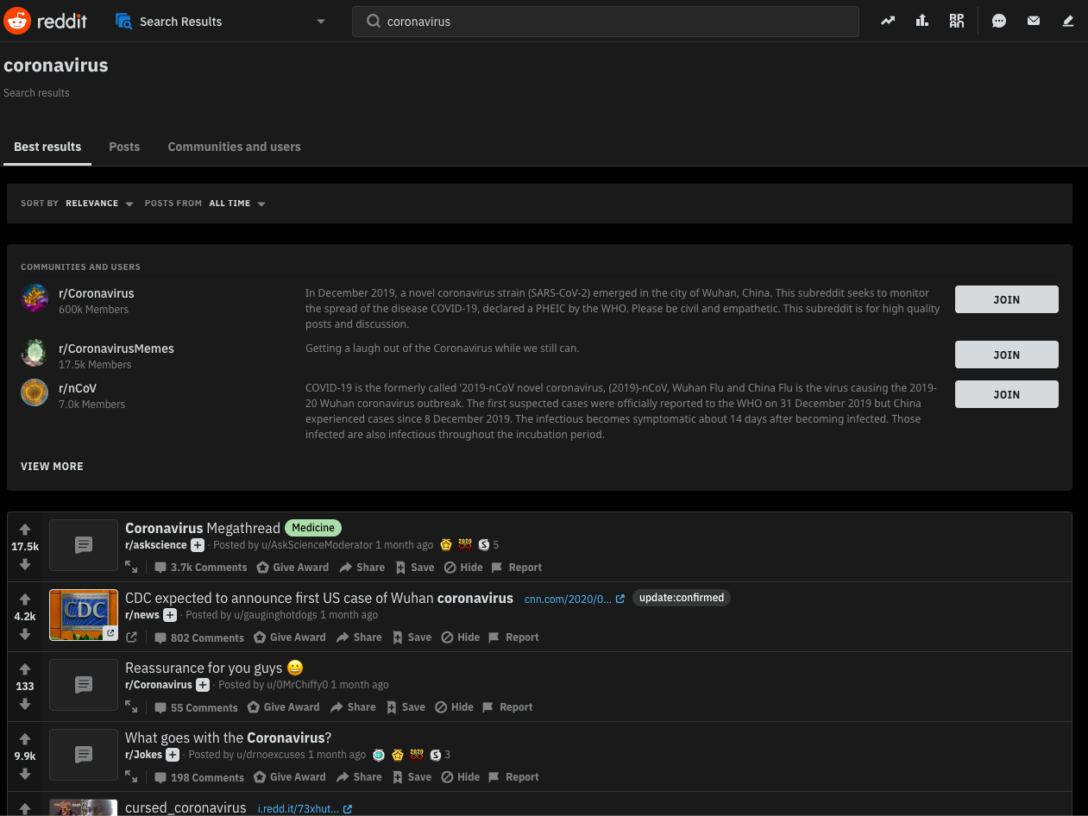This screenshot has height=816, width=1088.
Task: Check messages using the envelope icon
Action: (1033, 21)
